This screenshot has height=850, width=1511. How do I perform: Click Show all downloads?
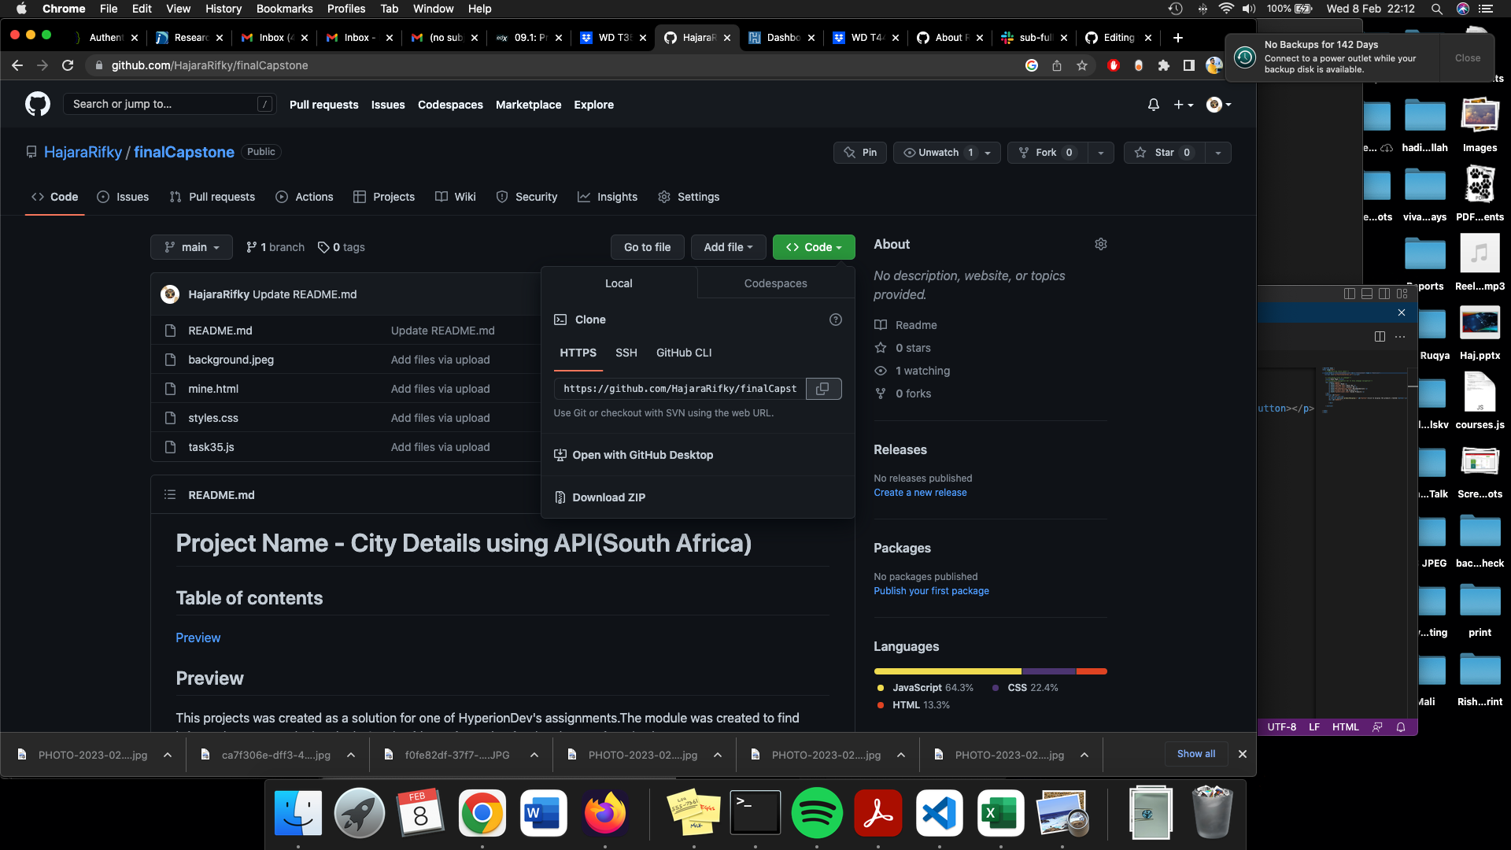[x=1196, y=754]
